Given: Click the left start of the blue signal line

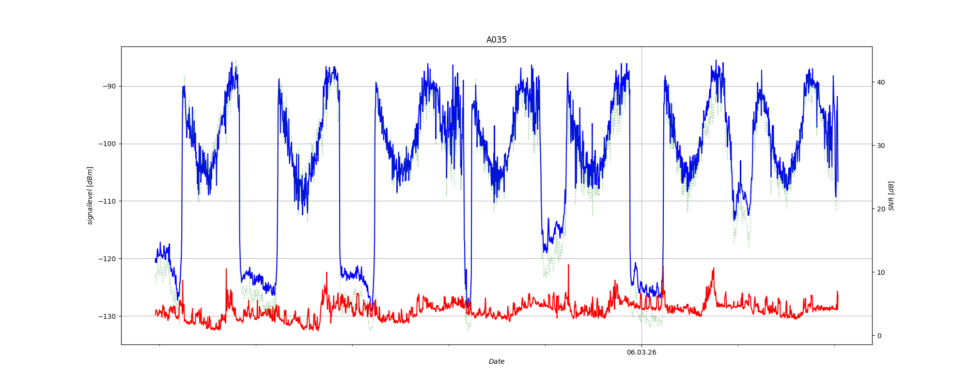Looking at the screenshot, I should [x=156, y=261].
